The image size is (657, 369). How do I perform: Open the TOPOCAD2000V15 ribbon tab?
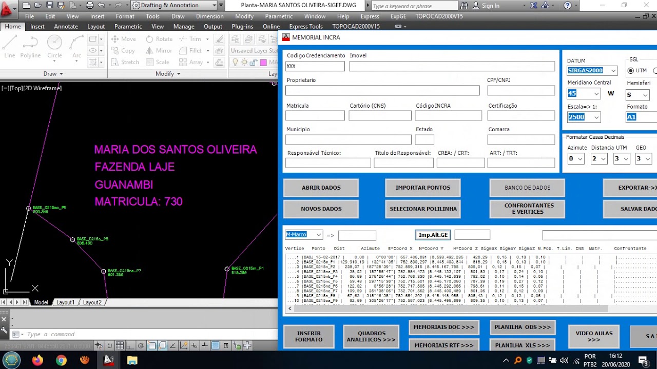coord(356,27)
